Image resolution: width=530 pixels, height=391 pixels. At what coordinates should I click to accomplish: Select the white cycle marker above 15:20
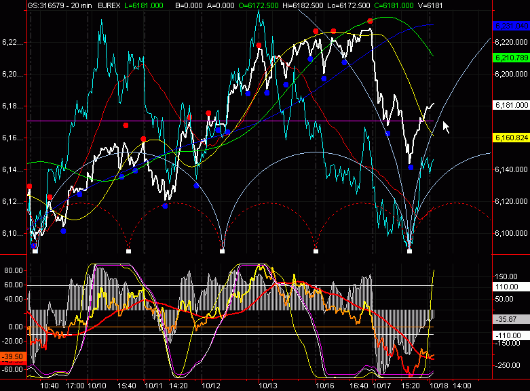(410, 251)
